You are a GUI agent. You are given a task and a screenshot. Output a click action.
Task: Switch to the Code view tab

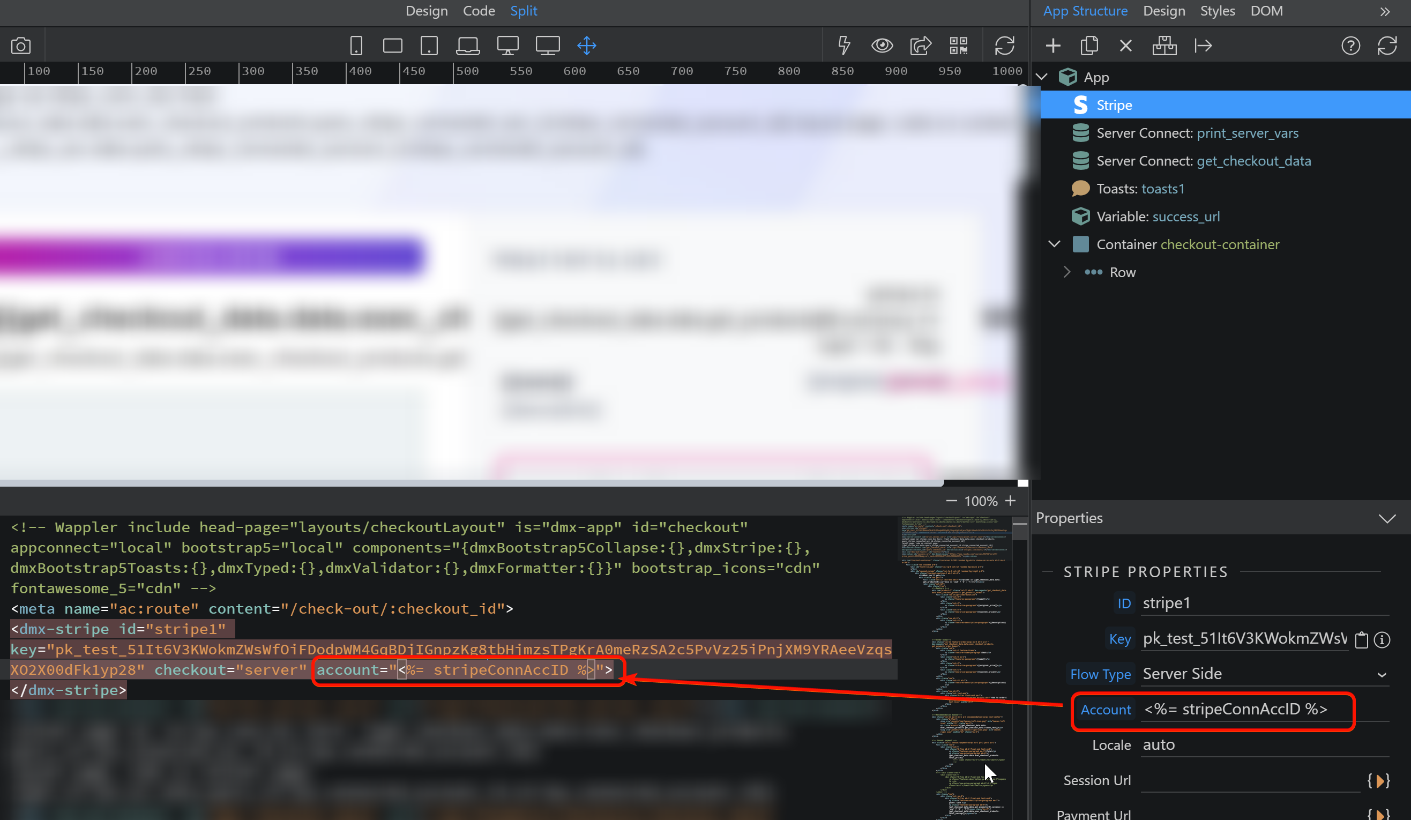click(478, 11)
